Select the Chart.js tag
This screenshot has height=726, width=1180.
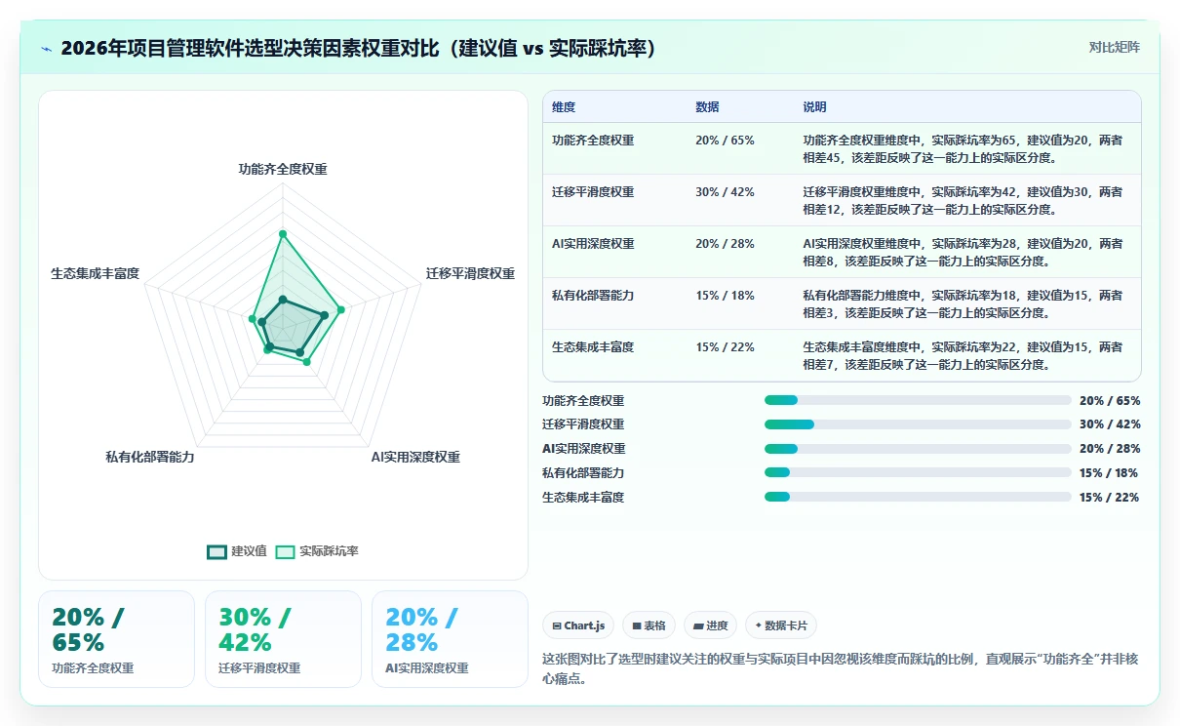coord(578,625)
